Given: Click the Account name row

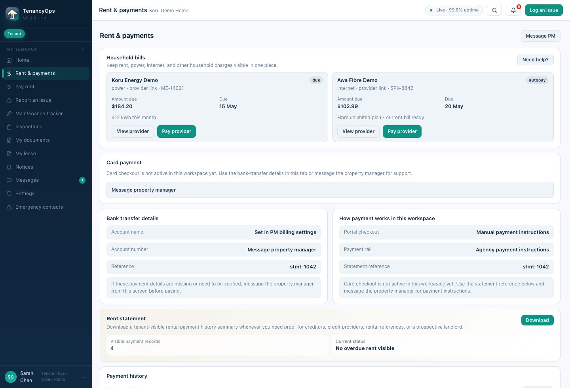Looking at the screenshot, I should tap(214, 232).
